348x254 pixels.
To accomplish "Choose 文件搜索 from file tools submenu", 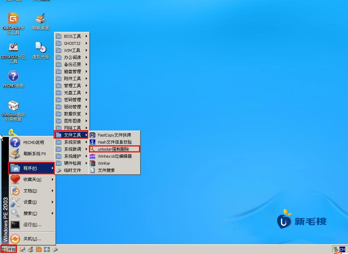I will pos(106,170).
